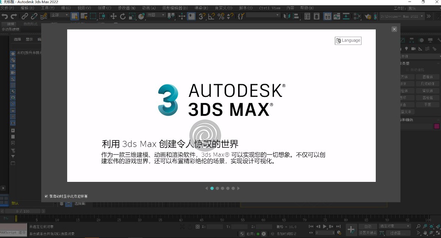Open the named selection sets dropdown
The image size is (441, 238).
click(x=262, y=15)
